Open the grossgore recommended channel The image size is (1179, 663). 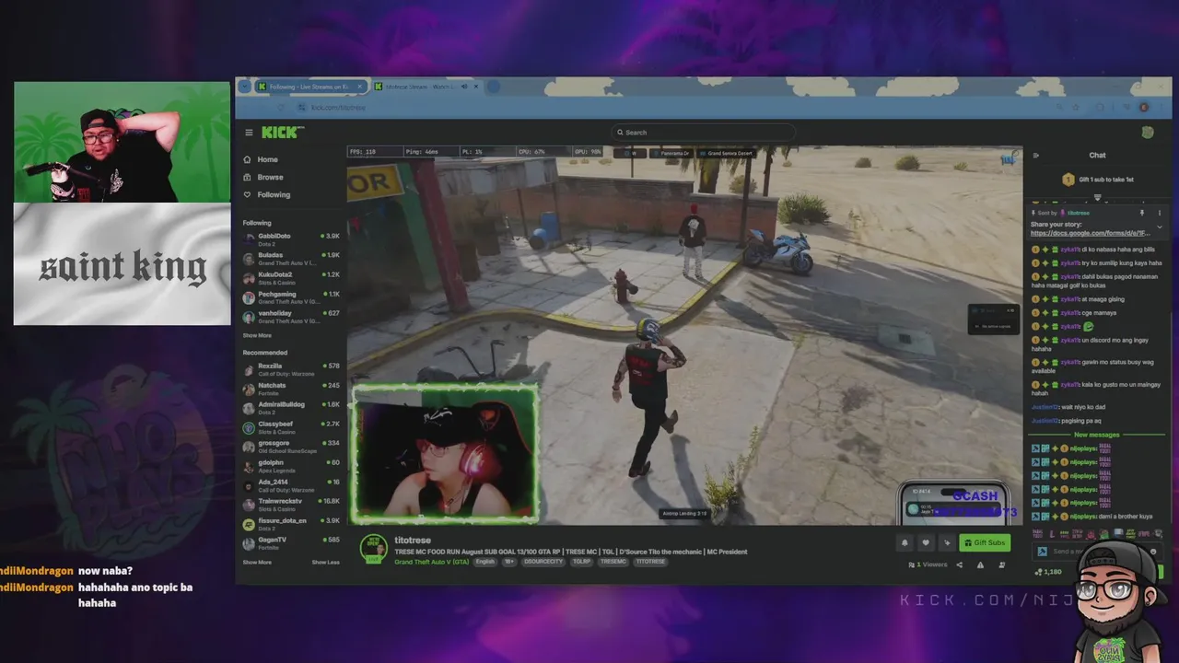point(291,446)
